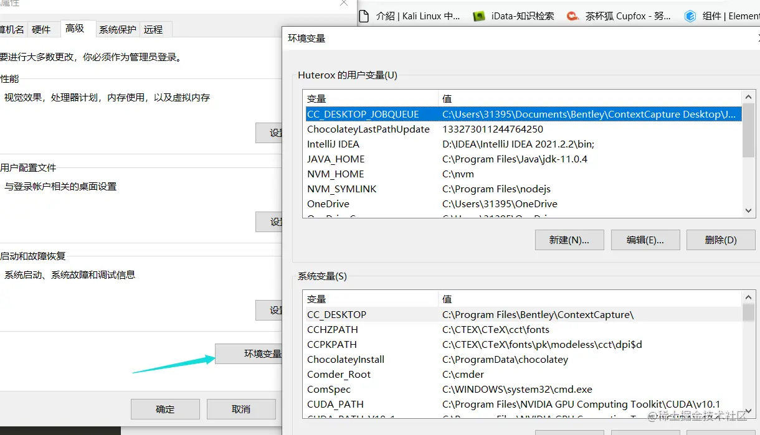Click the CCPKPATH value ending in dpi$d
The height and width of the screenshot is (435, 760).
[x=542, y=344]
